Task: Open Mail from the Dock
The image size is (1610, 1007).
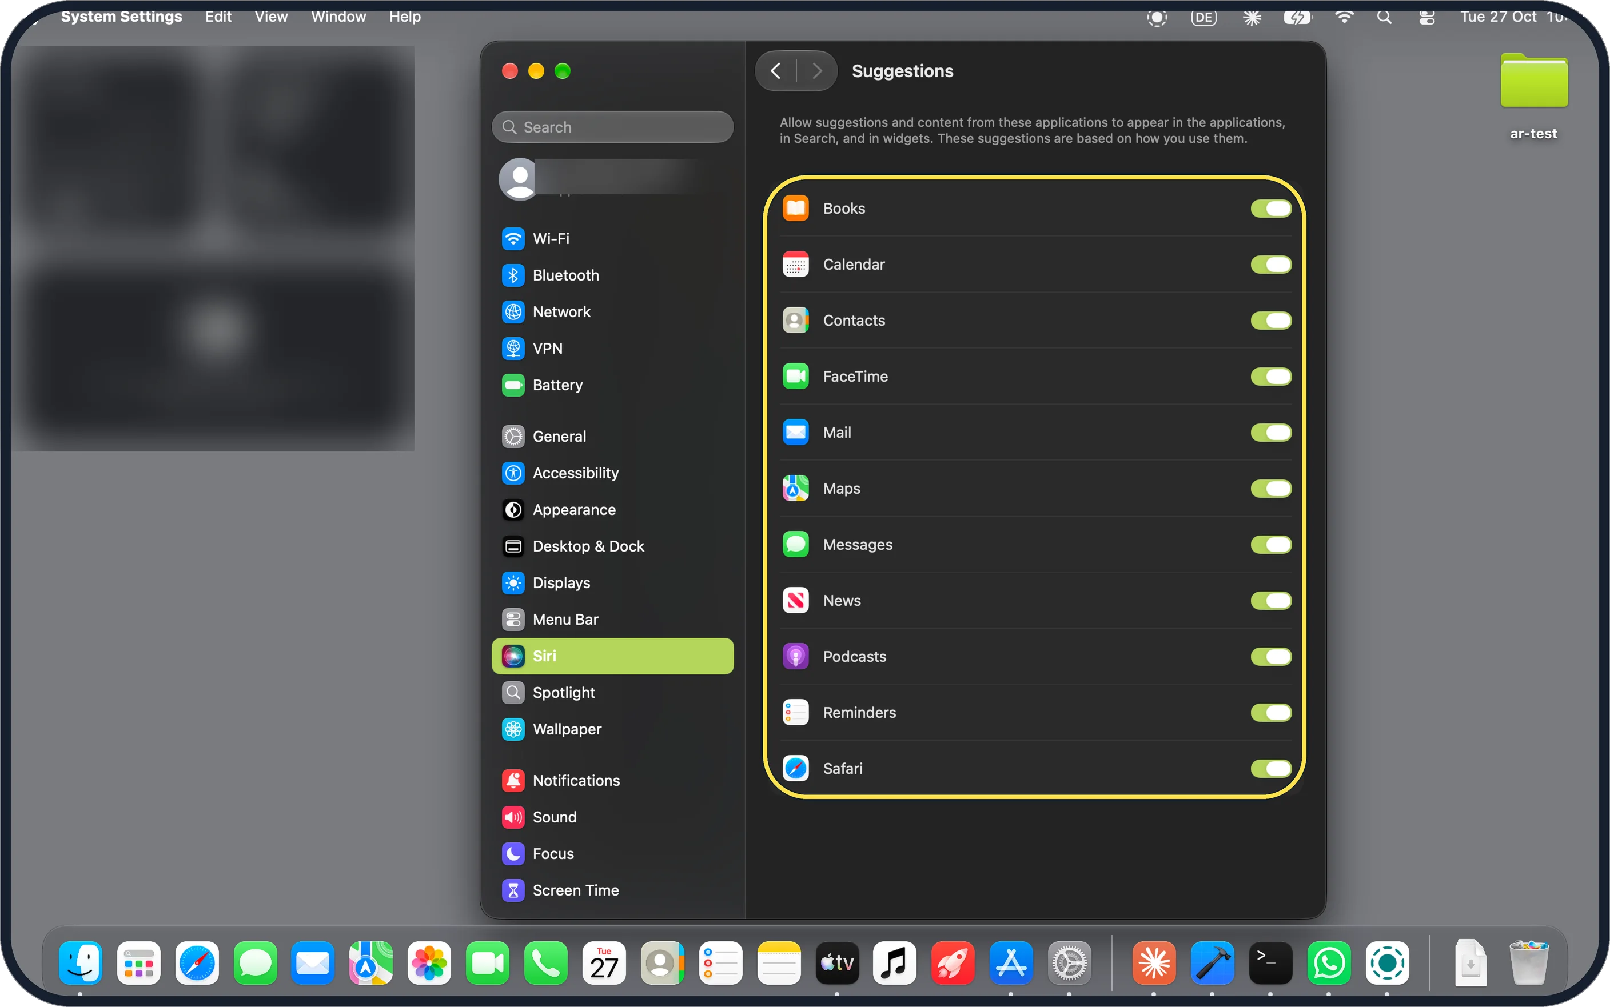Action: (x=312, y=962)
